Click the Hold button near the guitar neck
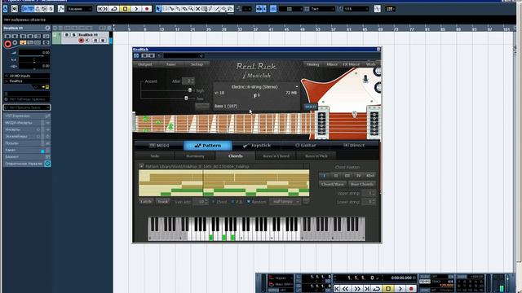Viewport: 522px width, 293px height. pyautogui.click(x=310, y=107)
